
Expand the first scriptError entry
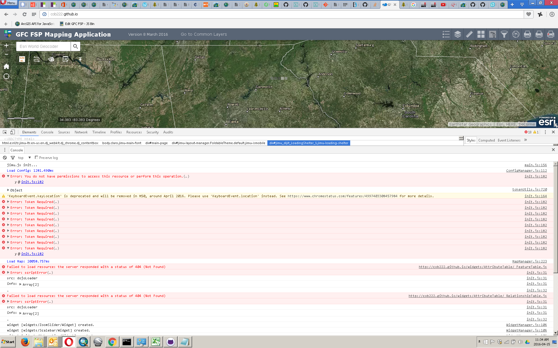click(x=8, y=272)
